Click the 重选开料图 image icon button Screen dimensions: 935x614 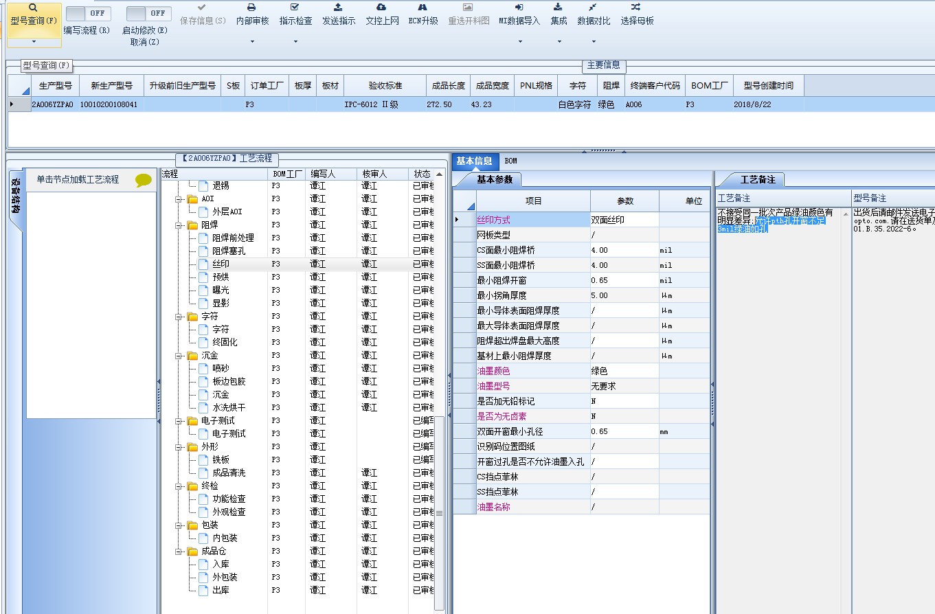(x=469, y=7)
